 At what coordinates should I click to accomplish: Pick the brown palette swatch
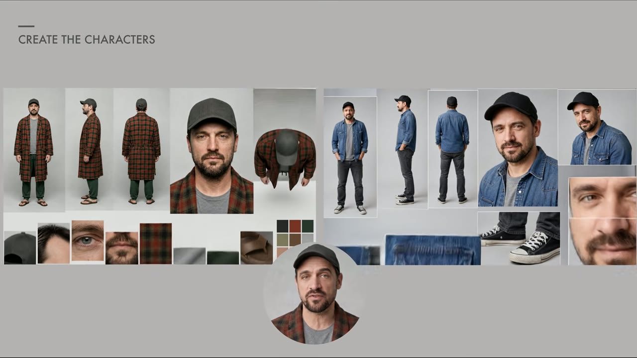(295, 240)
